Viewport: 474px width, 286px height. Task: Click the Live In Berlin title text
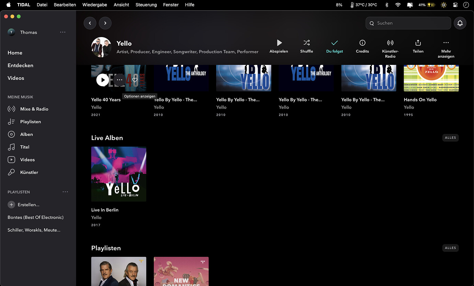[105, 210]
